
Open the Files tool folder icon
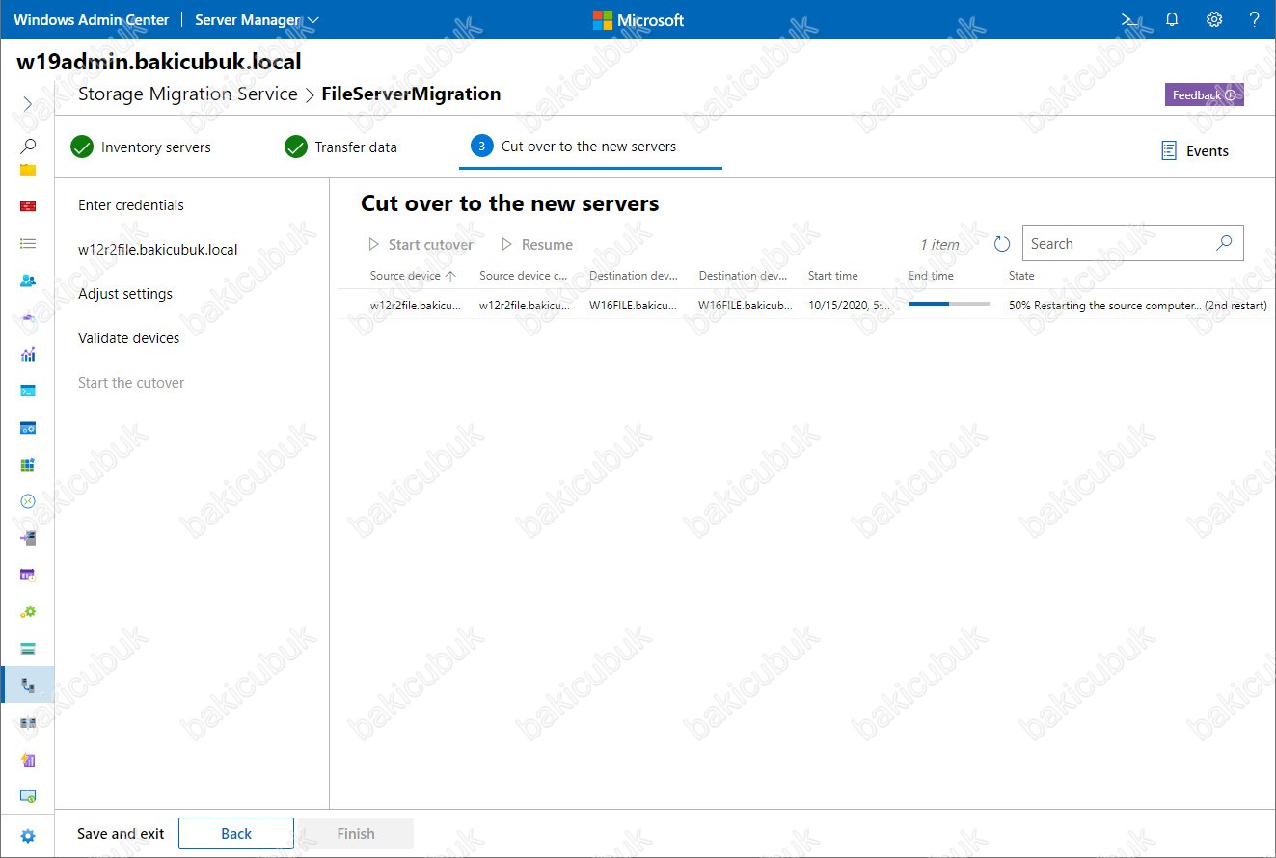point(28,170)
